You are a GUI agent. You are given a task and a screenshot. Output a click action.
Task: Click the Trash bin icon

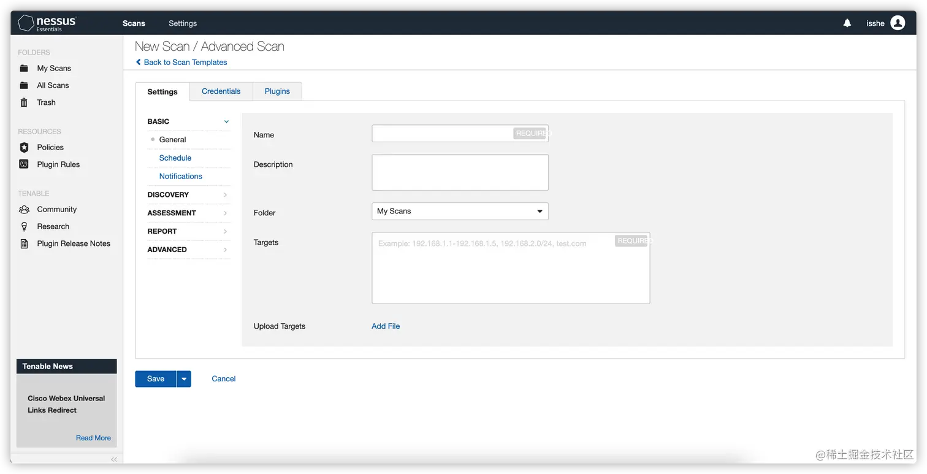pos(24,102)
